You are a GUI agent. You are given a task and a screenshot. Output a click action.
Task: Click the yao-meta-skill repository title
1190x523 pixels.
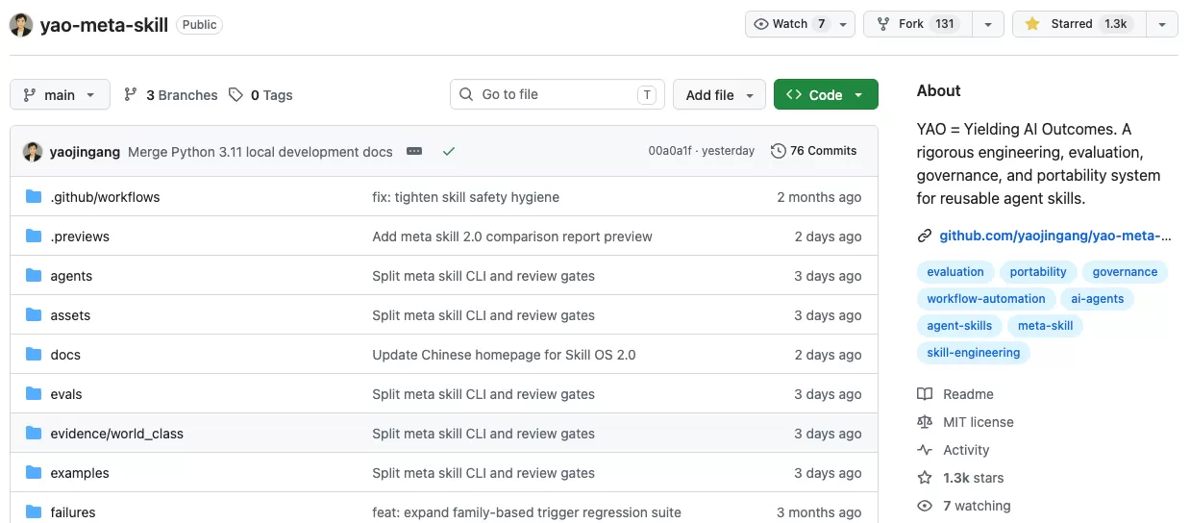104,25
